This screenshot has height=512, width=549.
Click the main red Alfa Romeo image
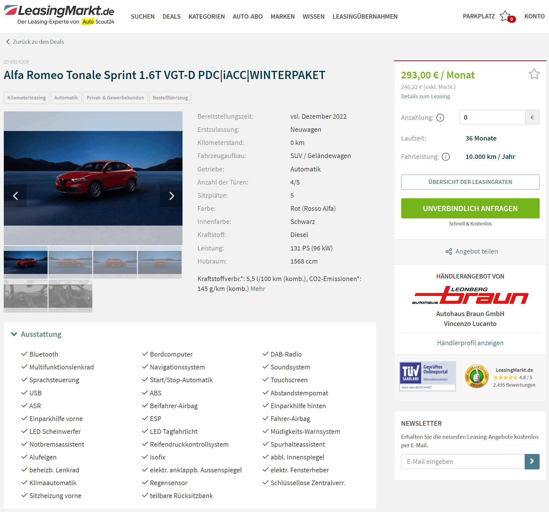[x=93, y=178]
